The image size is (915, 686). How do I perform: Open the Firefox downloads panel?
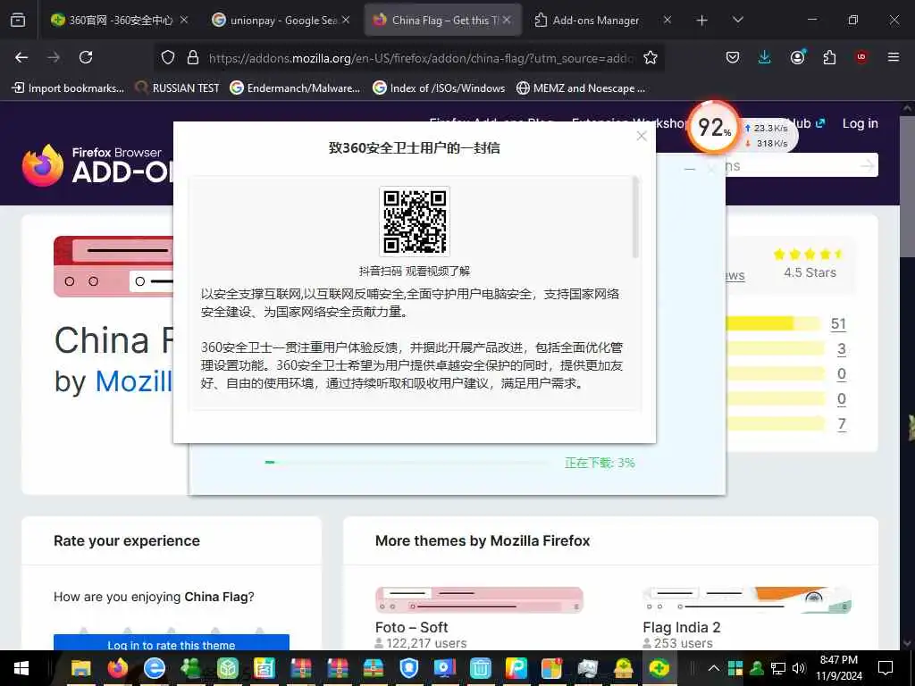pyautogui.click(x=765, y=57)
